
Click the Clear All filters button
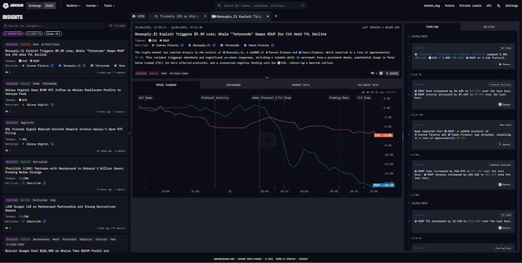coord(52,34)
